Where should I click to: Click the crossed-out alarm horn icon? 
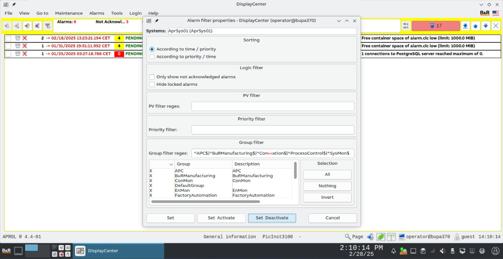click(x=38, y=26)
